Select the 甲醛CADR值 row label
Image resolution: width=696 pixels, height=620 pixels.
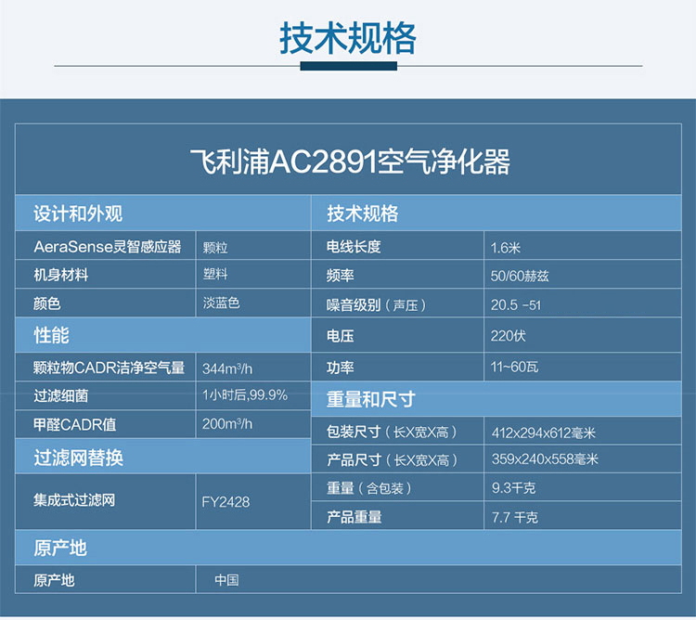[75, 424]
